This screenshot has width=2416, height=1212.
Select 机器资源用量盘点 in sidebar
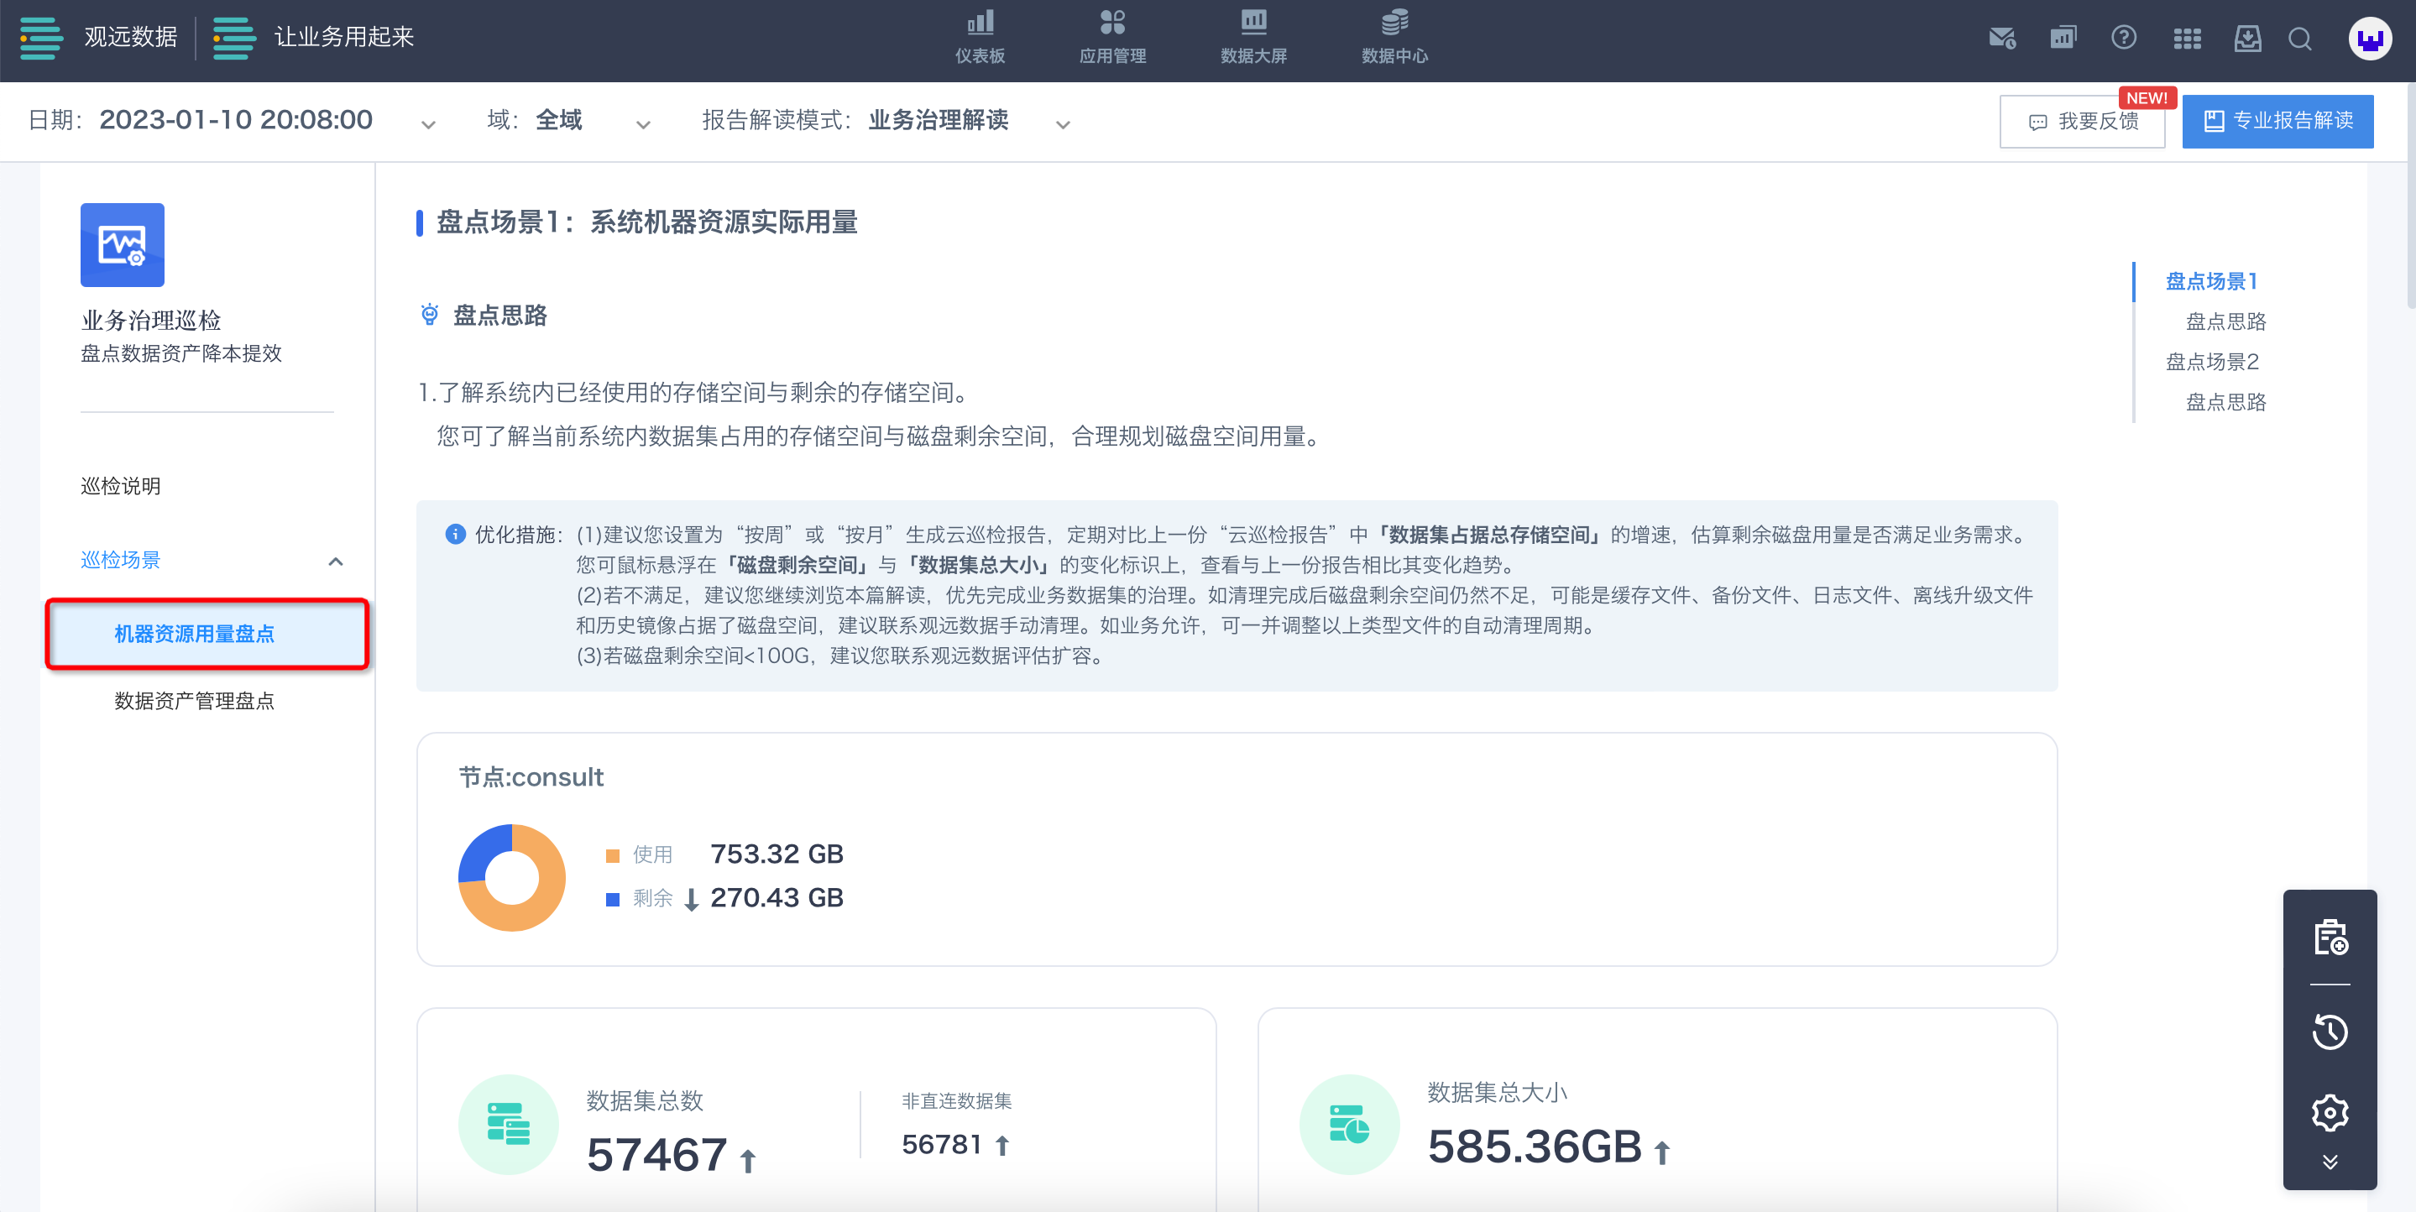207,635
